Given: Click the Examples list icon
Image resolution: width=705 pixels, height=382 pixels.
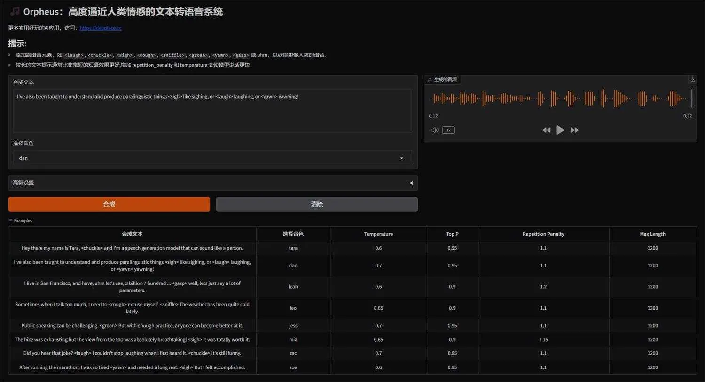Looking at the screenshot, I should (x=11, y=221).
